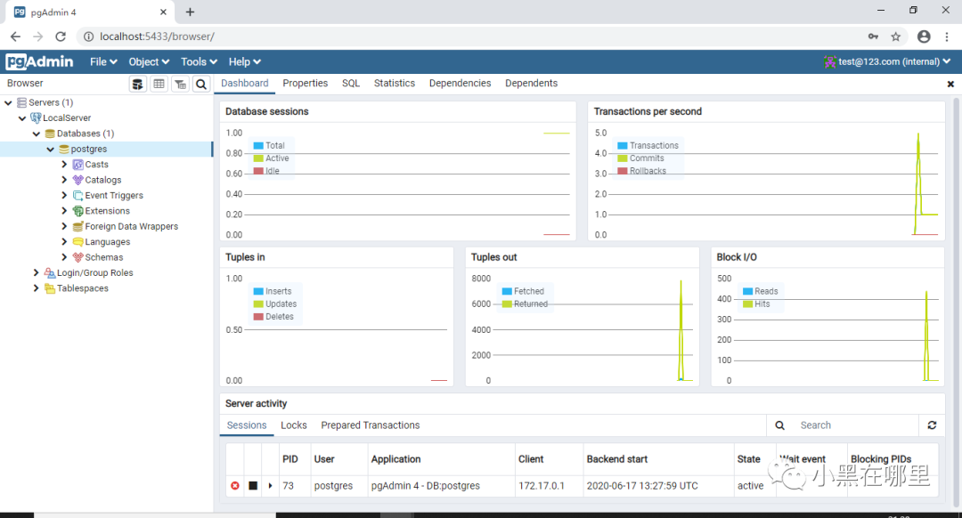The height and width of the screenshot is (518, 962).
Task: Expand the Catalogs node
Action: 64,180
